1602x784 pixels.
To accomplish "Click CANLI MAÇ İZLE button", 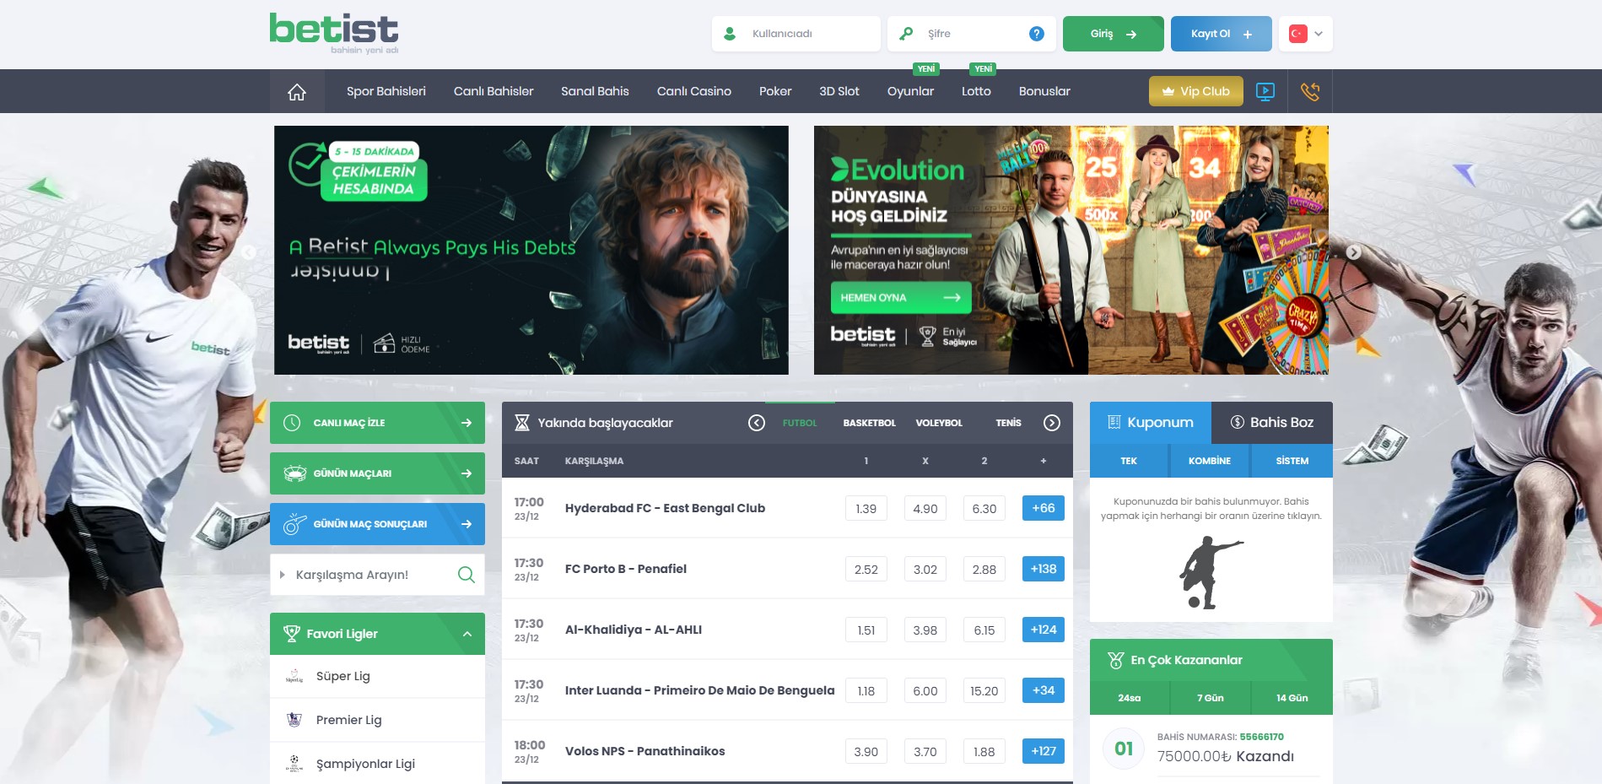I will coord(377,423).
